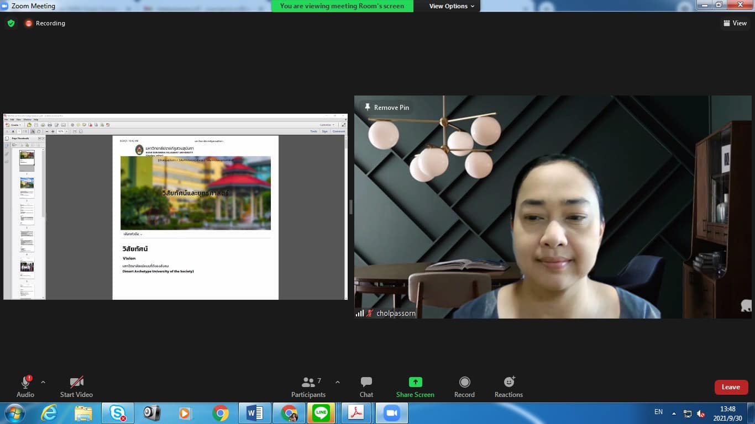Click the green encryption shield icon
The image size is (755, 424).
click(11, 23)
